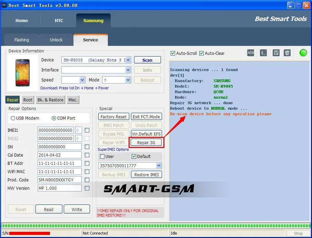Open the Root section tab
The image size is (312, 238).
tap(28, 100)
